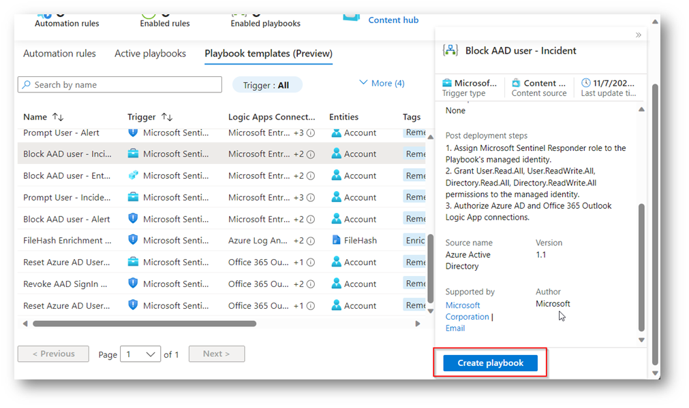Select the FileHash Enrichment row name

click(67, 241)
